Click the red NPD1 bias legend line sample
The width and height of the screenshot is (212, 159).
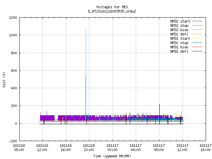197,47
